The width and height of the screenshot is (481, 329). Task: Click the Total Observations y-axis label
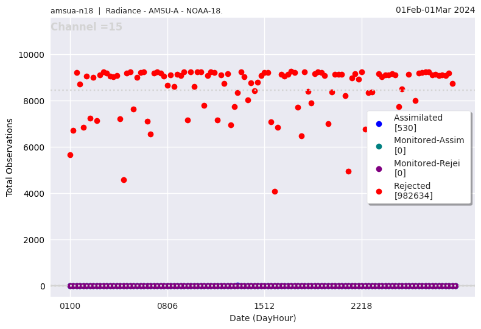pyautogui.click(x=10, y=157)
